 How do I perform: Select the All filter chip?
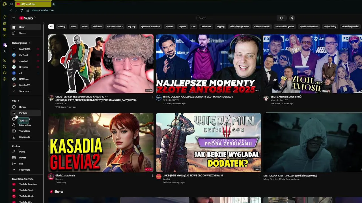[x=51, y=27]
